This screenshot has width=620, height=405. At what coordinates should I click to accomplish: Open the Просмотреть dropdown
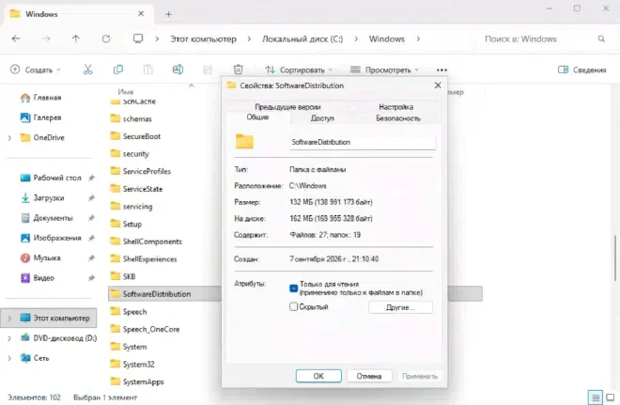(x=384, y=70)
